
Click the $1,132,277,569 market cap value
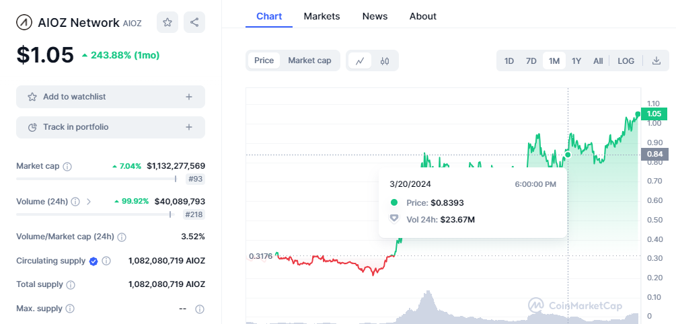(176, 166)
